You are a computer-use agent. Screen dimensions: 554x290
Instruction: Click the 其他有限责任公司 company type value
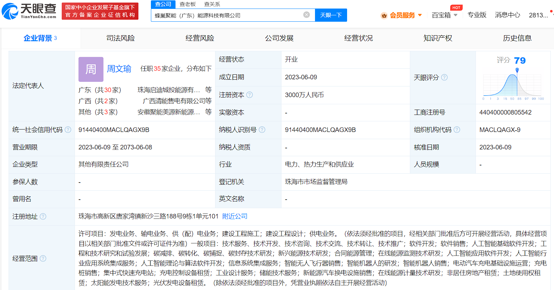point(103,164)
